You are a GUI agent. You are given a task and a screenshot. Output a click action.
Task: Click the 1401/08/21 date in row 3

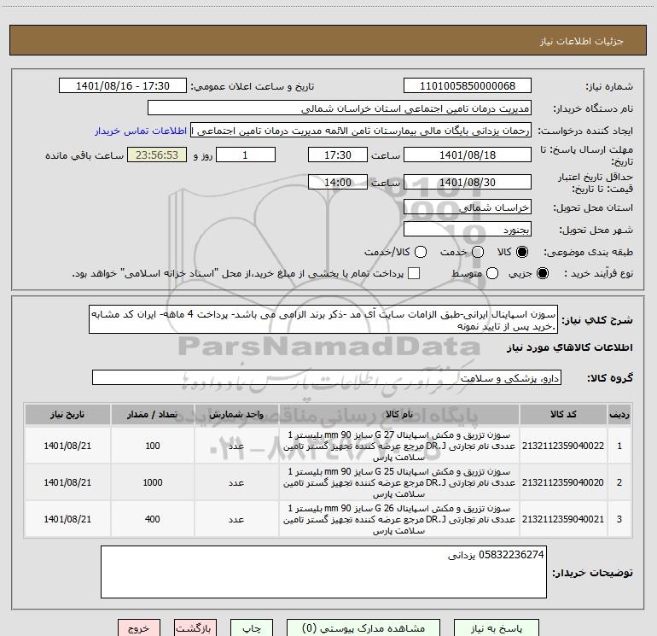[x=67, y=519]
